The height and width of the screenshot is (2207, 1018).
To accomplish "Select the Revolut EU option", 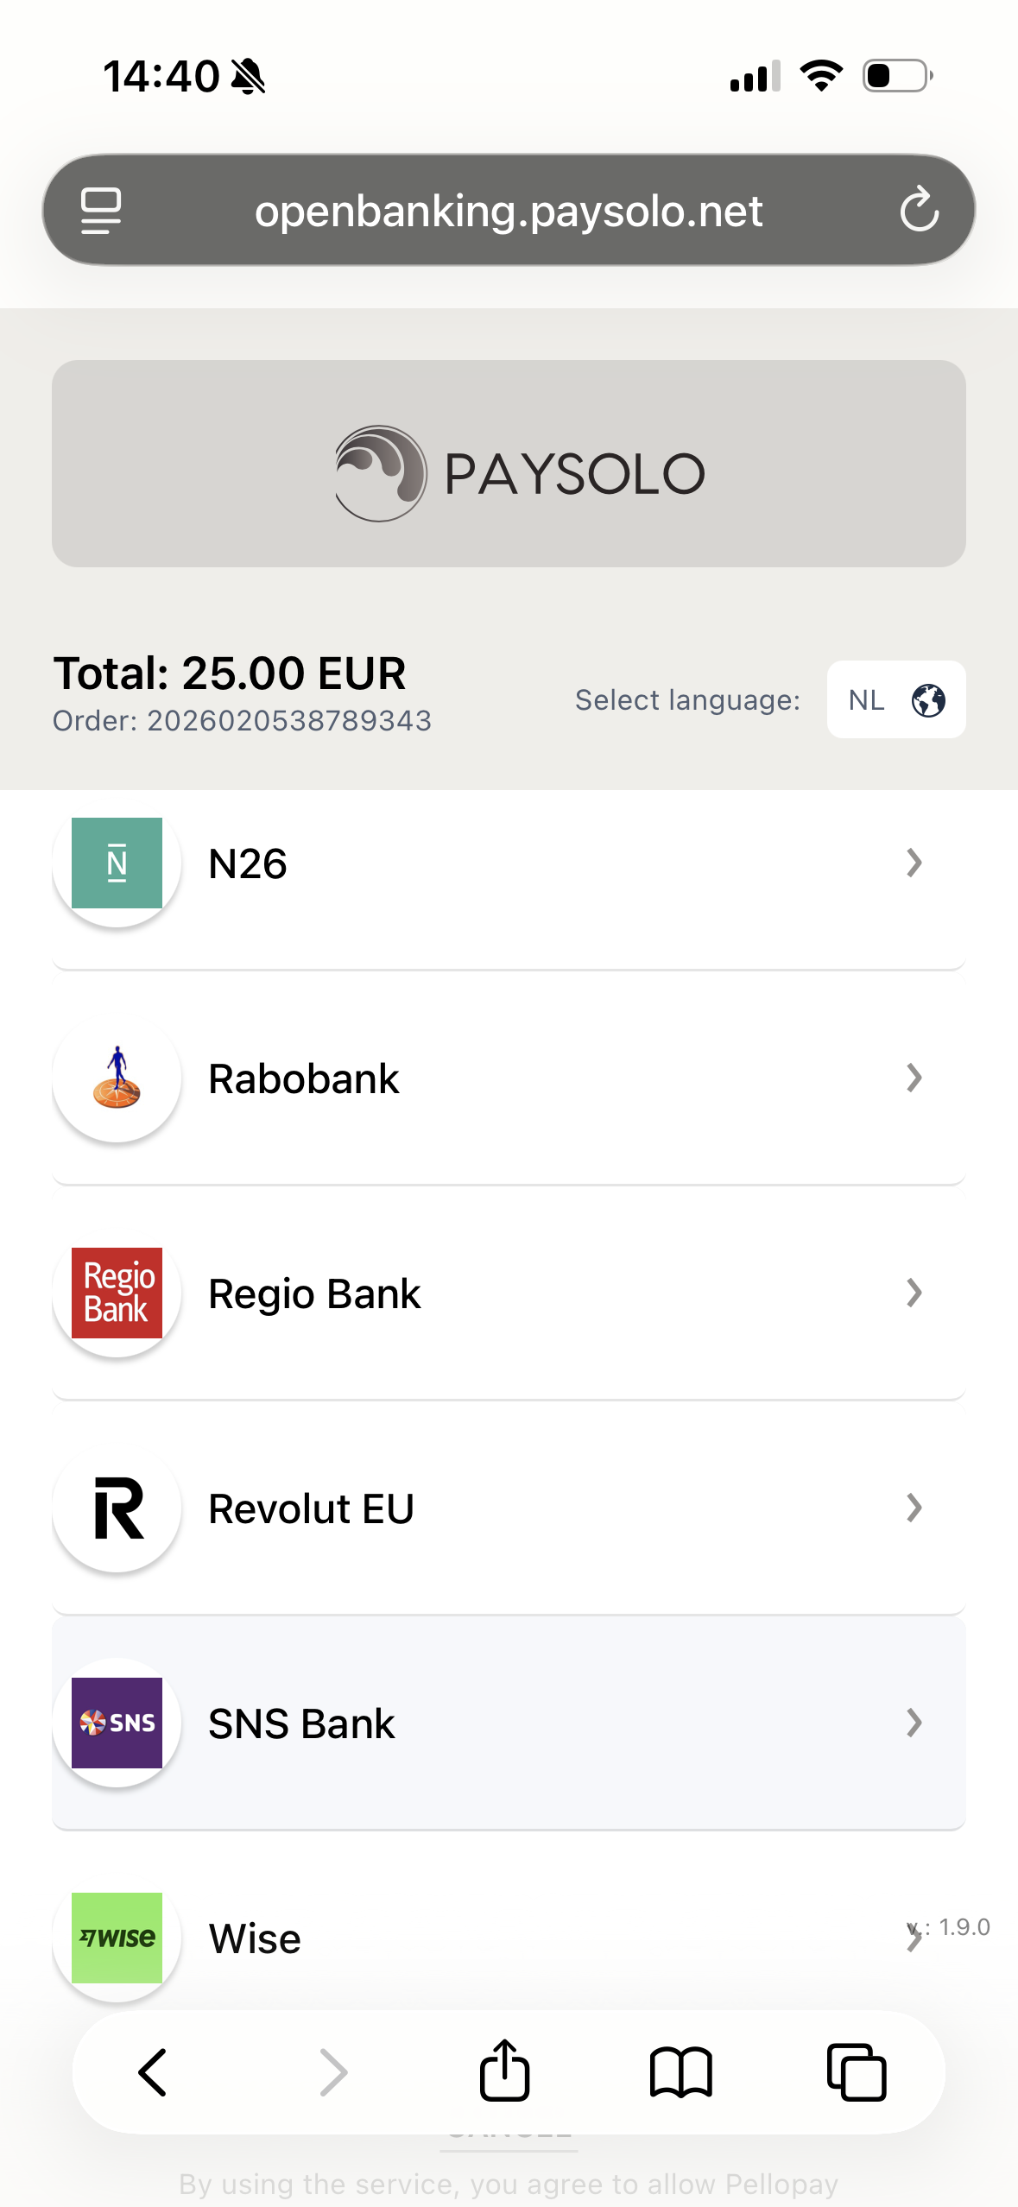I will point(311,1508).
